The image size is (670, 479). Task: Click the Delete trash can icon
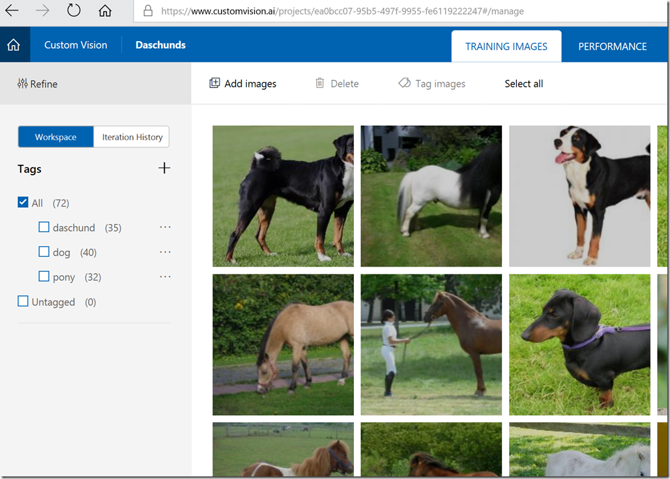[319, 83]
